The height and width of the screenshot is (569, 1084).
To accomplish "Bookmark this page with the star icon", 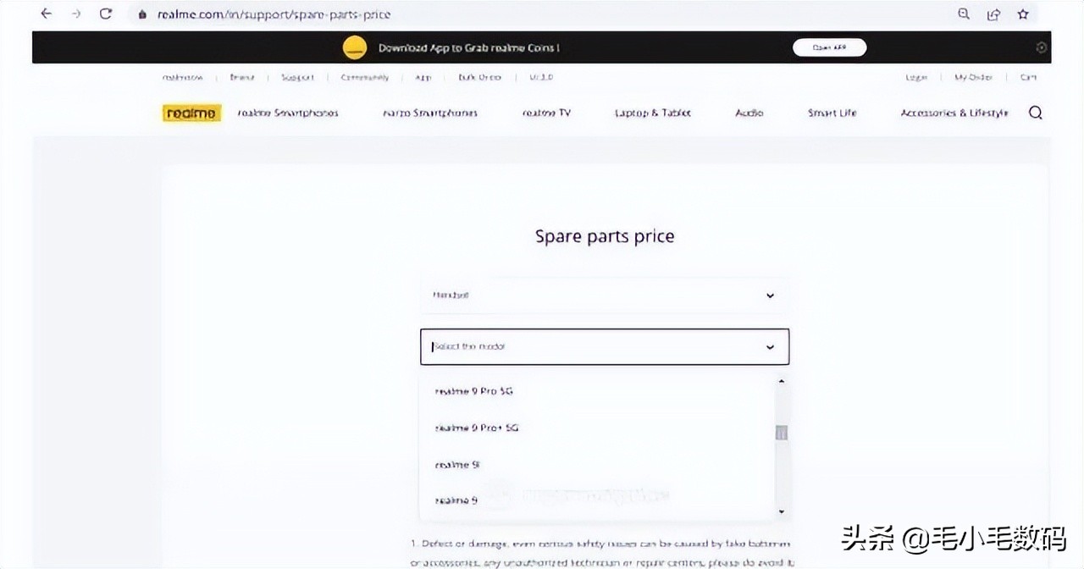I will coord(1023,14).
